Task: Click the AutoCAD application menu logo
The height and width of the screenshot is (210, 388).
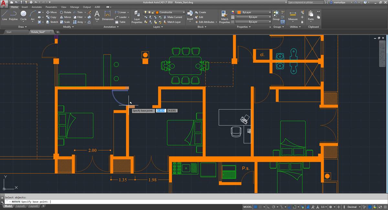Action: [4, 4]
